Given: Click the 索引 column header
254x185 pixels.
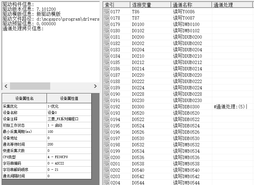Looking at the screenshot, I should (x=116, y=5).
